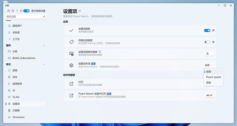The width and height of the screenshot is (237, 126).
Task: Click the lightbulb tip icon by 设置项搜索快捷键
Action: point(100,52)
